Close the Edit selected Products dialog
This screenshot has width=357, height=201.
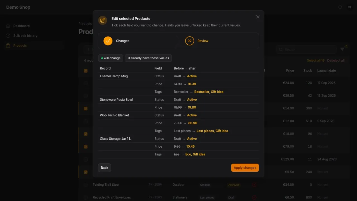tap(258, 17)
